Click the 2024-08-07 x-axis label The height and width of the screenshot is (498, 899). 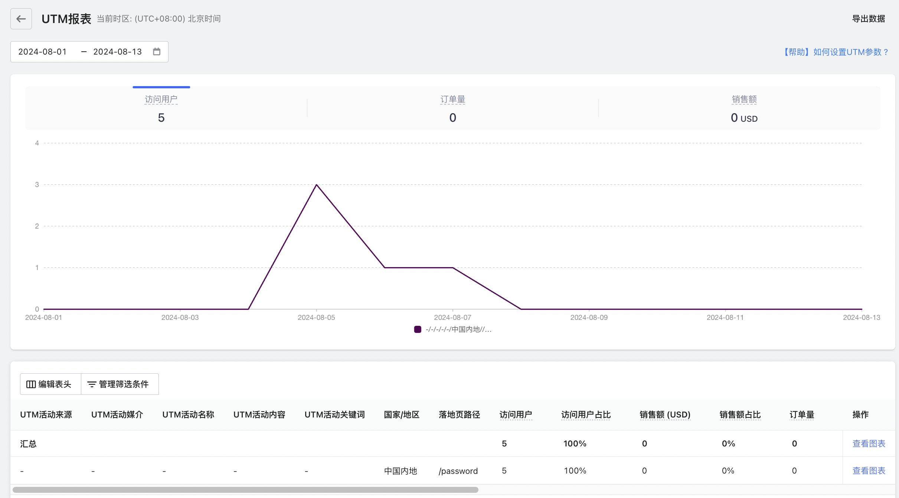452,317
